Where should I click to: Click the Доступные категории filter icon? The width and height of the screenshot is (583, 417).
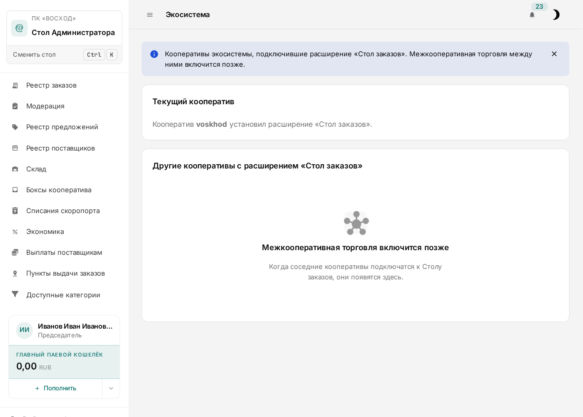pyautogui.click(x=15, y=294)
